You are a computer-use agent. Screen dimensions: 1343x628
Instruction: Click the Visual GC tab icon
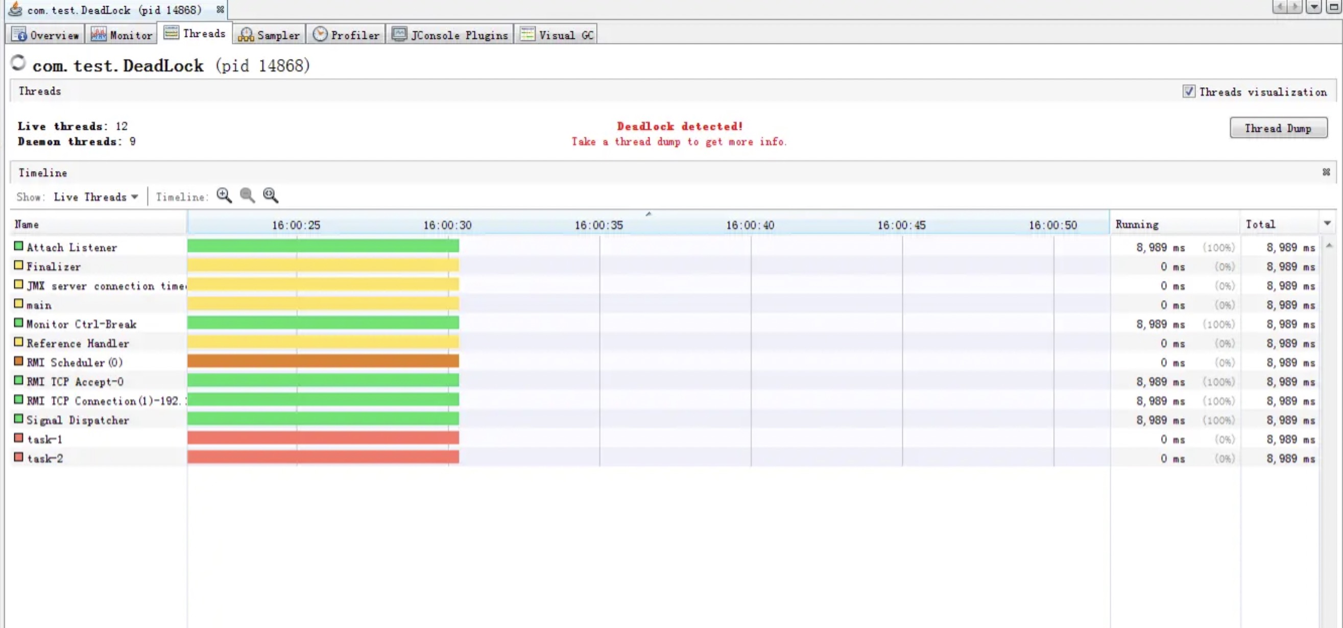(527, 34)
